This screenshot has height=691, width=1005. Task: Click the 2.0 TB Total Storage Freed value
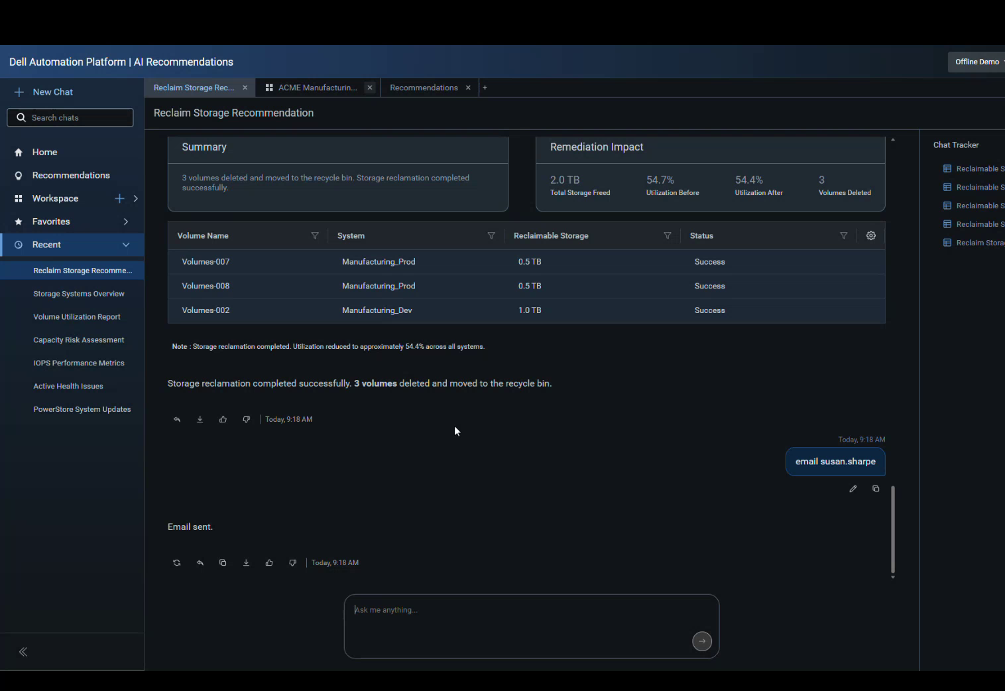565,180
